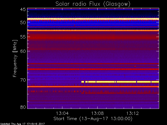The width and height of the screenshot is (167, 125).
Task: Click the bright white-yellow band near 49 MHz
Action: pos(93,19)
